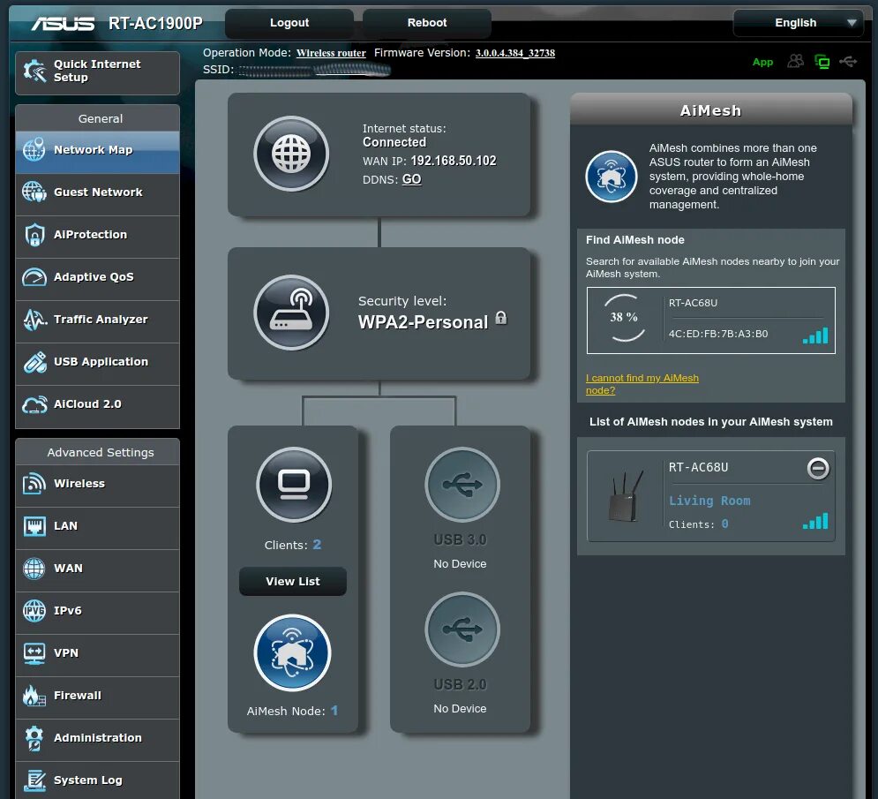Click the Wireless router operation mode link
The width and height of the screenshot is (878, 799).
331,53
